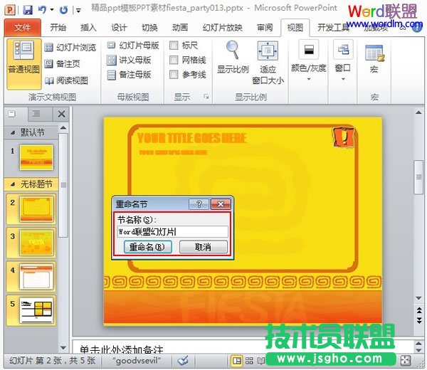Open the 幻灯片放映 ribbon tab

tap(223, 28)
